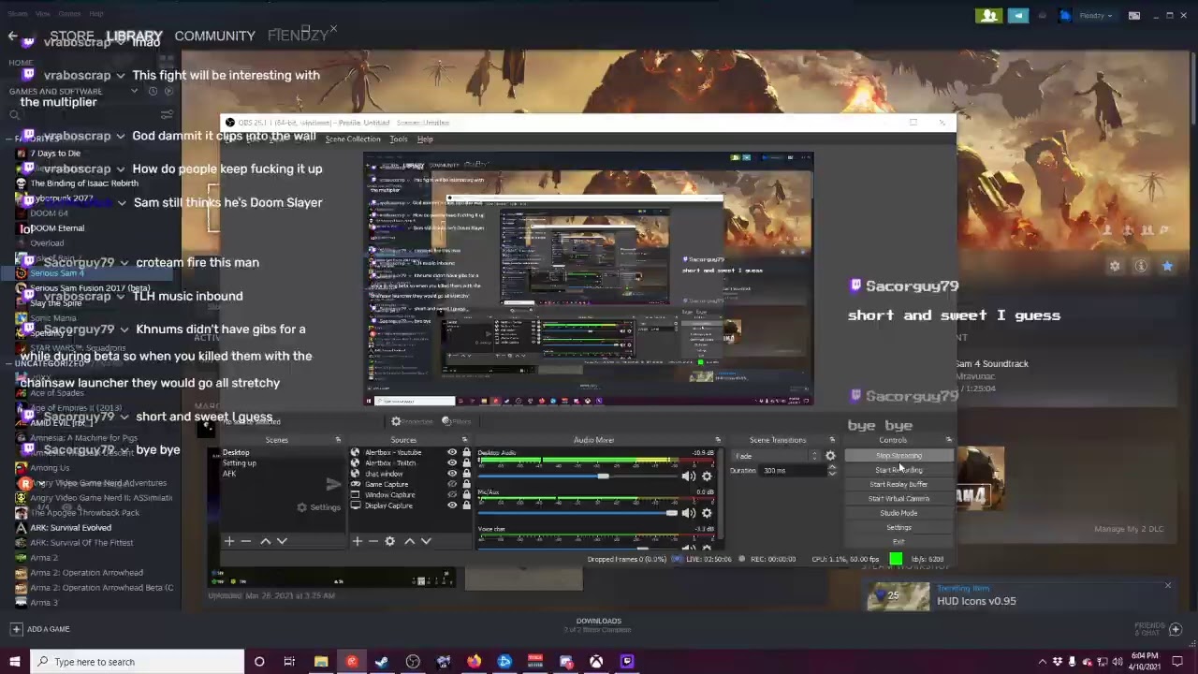Open Desktop Audio settings gear in mixer
Image resolution: width=1198 pixels, height=674 pixels.
click(x=707, y=476)
